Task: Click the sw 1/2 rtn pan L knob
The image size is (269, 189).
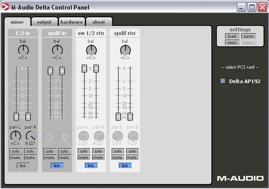Action: coord(83,136)
